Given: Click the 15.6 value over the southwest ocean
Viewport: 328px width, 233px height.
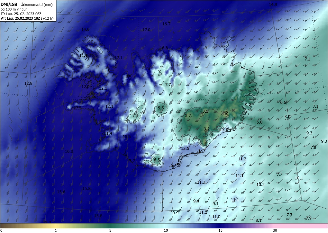Looking at the screenshot, I should [x=61, y=192].
